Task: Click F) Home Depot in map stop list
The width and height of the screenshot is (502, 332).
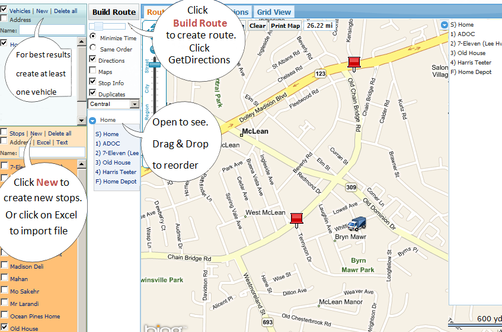Action: (471, 72)
